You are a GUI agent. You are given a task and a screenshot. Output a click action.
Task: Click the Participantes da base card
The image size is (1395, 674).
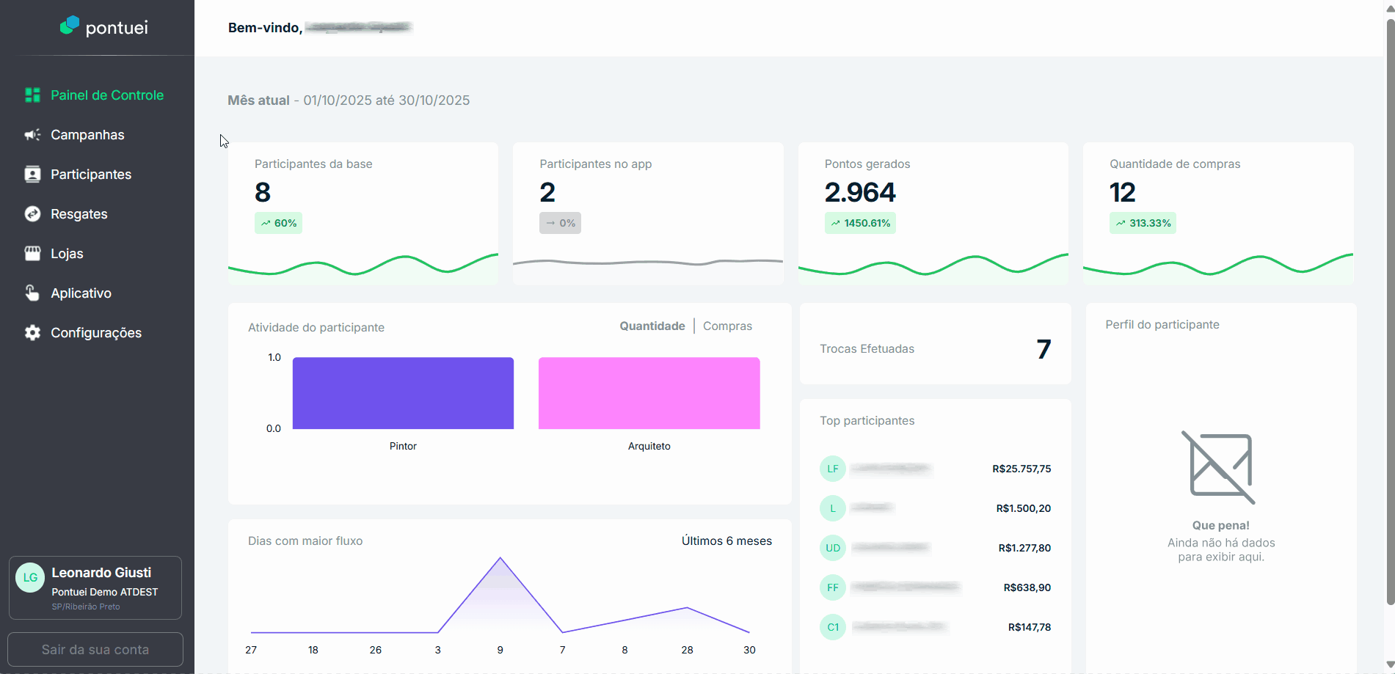[363, 213]
